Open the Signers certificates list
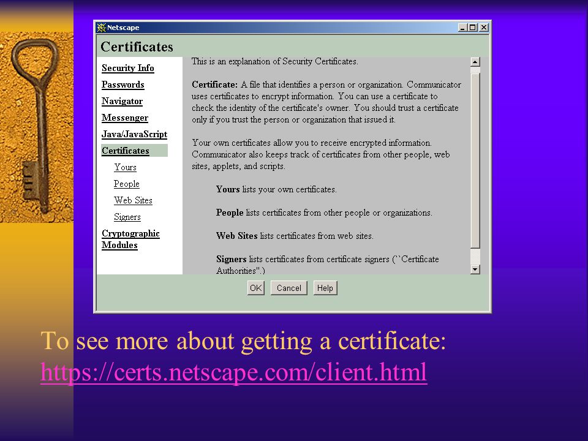 (127, 217)
